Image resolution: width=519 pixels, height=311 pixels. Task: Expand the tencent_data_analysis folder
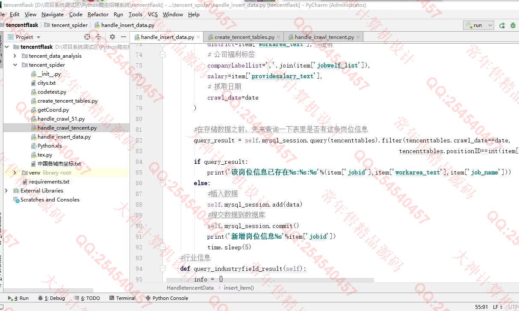pyautogui.click(x=15, y=56)
